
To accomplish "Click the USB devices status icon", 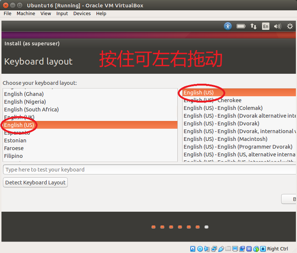I will click(221, 249).
